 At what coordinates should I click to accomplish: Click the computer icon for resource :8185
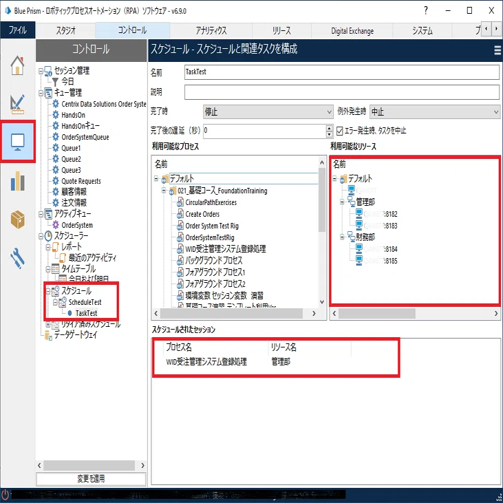coord(359,260)
